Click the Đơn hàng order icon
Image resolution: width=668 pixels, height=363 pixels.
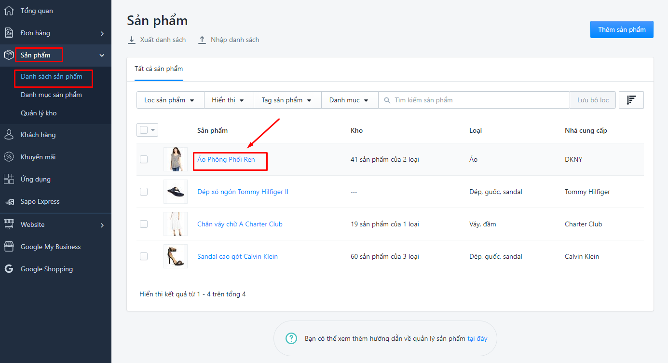pos(9,33)
